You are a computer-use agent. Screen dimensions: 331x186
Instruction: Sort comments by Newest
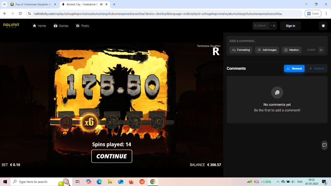[294, 68]
